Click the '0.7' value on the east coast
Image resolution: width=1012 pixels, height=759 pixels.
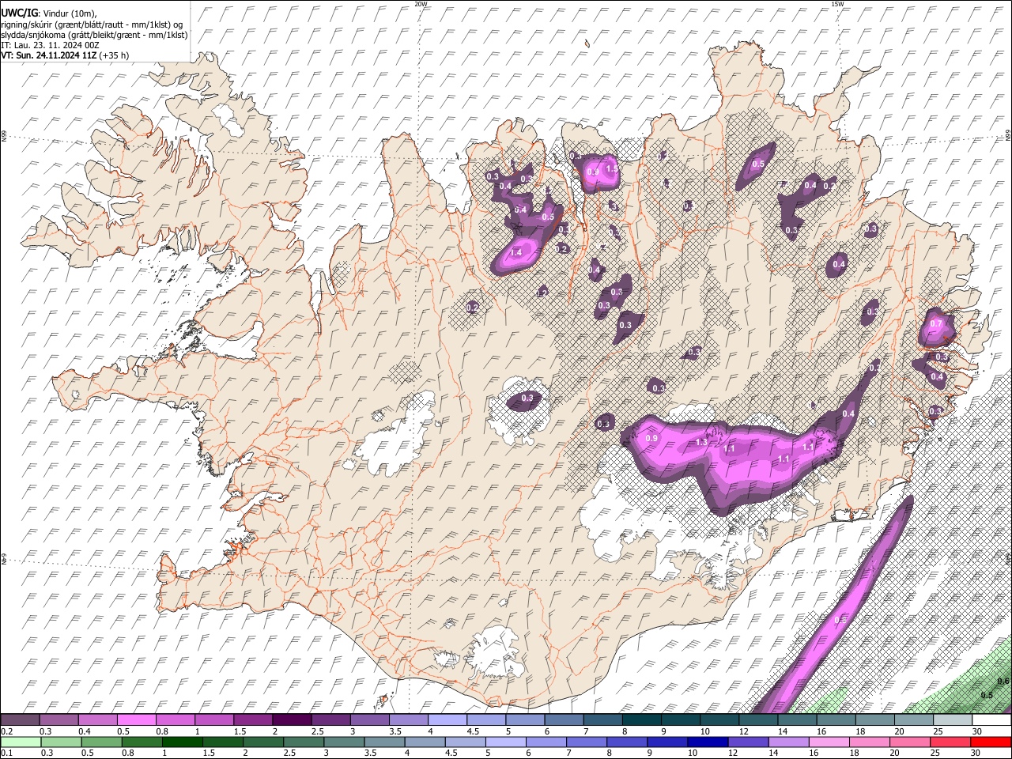click(x=937, y=324)
